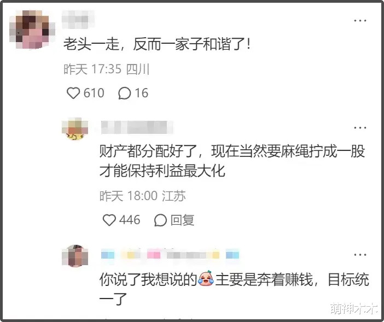
Task: Click the timestamp 昨天 18:00 江苏
Action: 143,196
